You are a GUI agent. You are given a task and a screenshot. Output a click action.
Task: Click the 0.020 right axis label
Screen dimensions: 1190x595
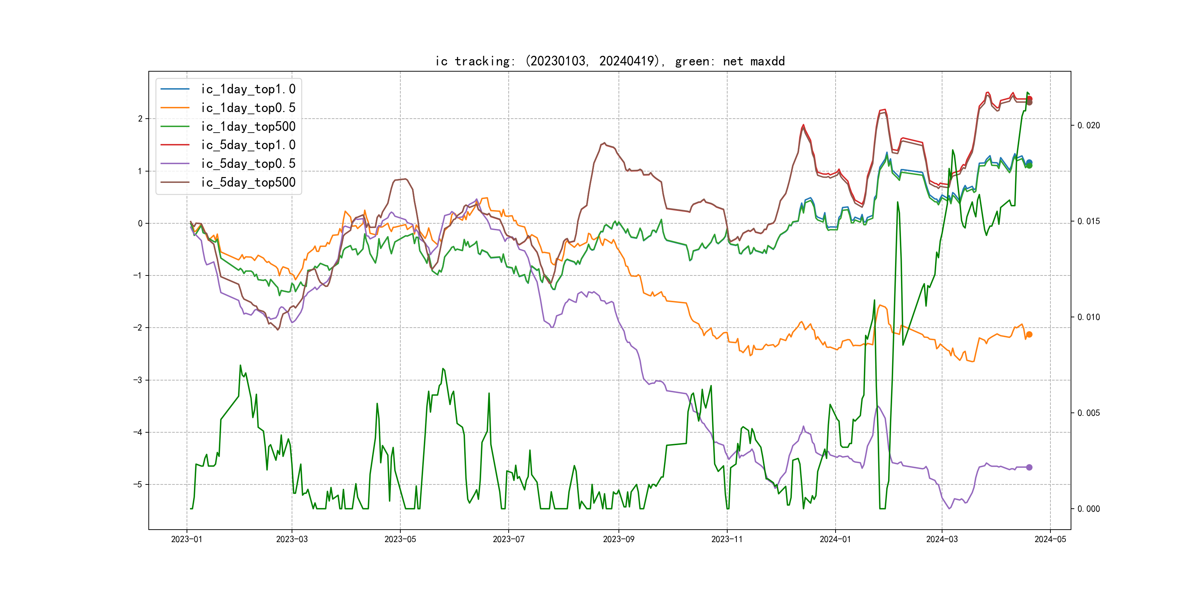pos(1088,126)
